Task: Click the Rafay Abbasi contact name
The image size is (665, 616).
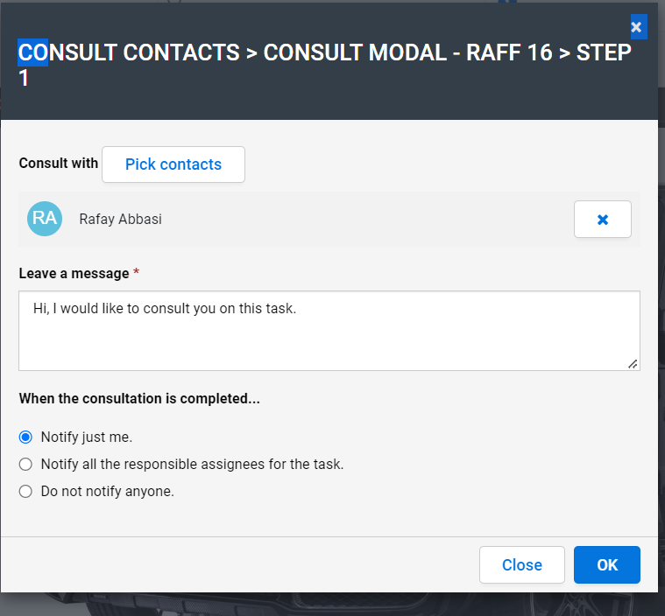Action: click(x=120, y=219)
